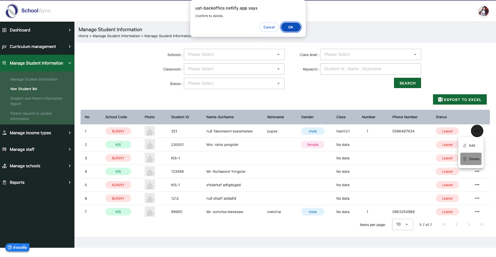Open actions menu for null sfsaff asfadfd
The image size is (496, 257).
pos(477,198)
